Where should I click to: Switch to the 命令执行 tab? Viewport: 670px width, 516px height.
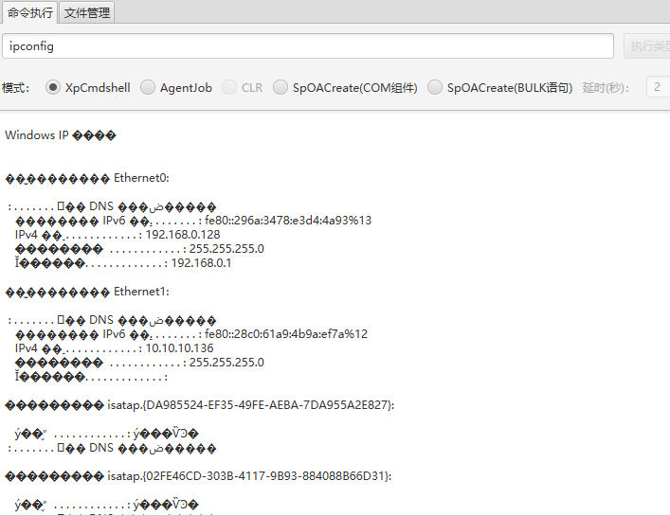tap(29, 12)
